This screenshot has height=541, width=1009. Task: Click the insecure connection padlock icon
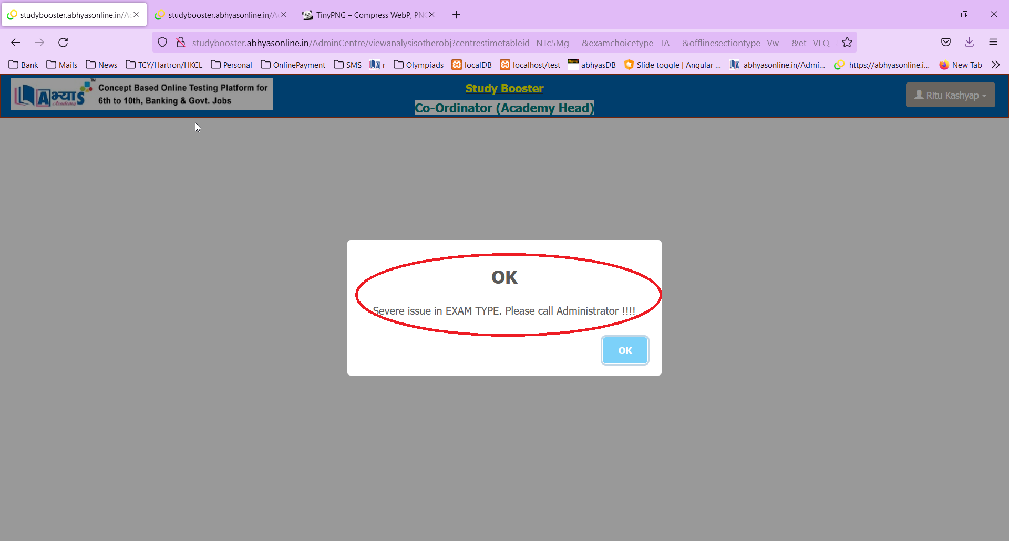[x=181, y=43]
